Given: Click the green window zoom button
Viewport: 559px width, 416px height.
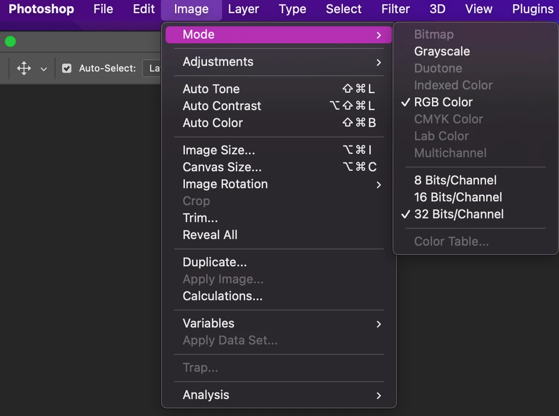Looking at the screenshot, I should (10, 42).
